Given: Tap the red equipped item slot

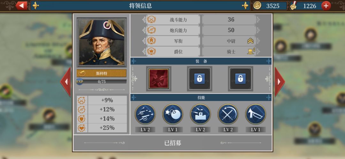Looking at the screenshot, I should coord(159,79).
